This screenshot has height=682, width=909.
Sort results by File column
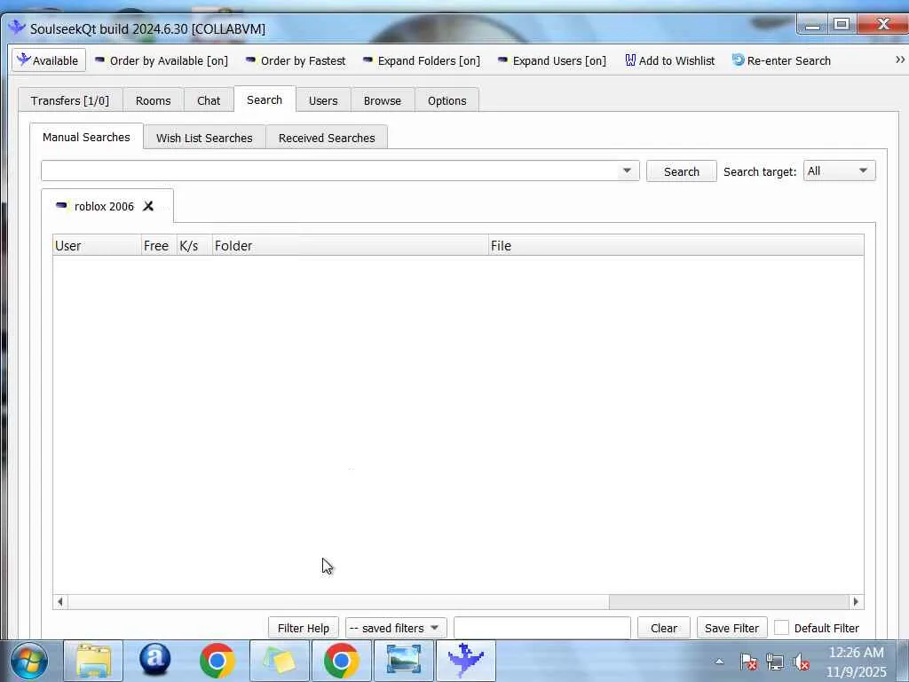click(x=676, y=245)
